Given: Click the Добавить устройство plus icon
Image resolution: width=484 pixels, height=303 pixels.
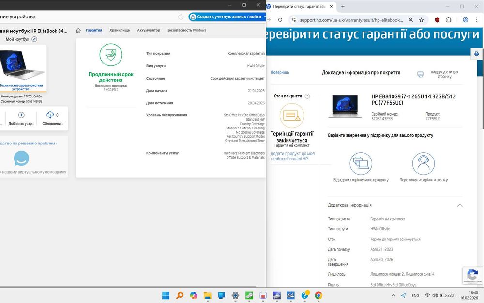Looking at the screenshot, I should point(21,115).
